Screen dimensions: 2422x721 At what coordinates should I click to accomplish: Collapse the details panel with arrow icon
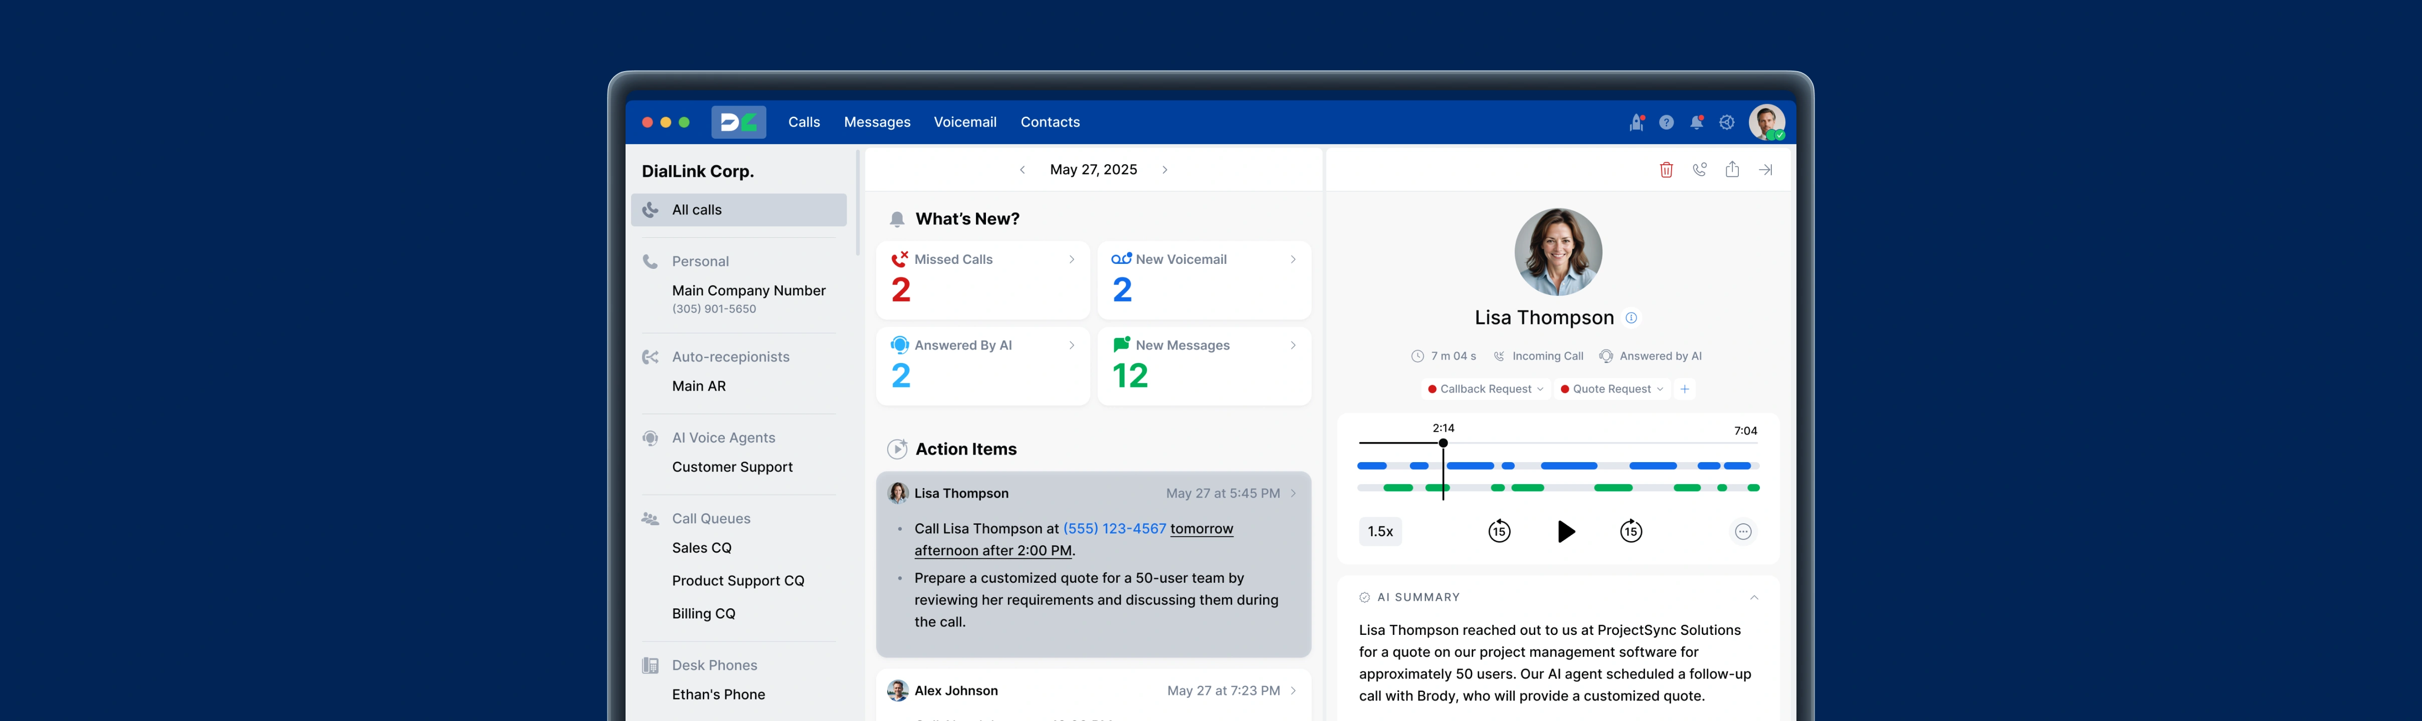click(1766, 170)
